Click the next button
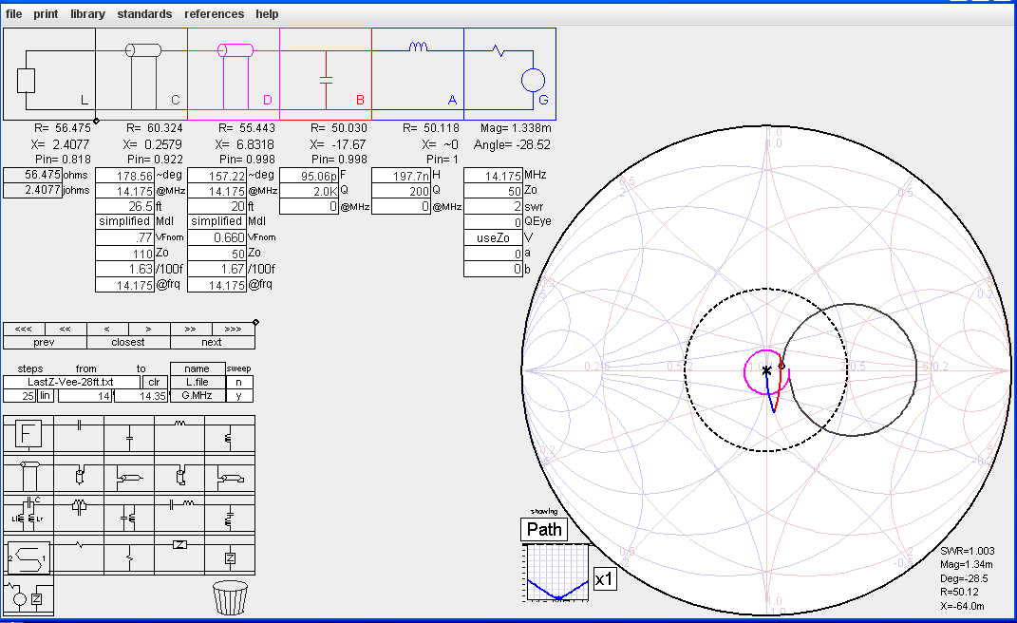Viewport: 1017px width, 623px height. (x=212, y=342)
